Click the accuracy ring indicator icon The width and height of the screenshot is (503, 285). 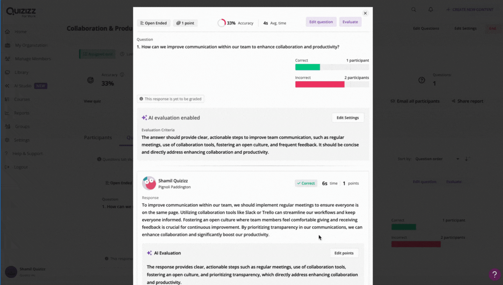pyautogui.click(x=221, y=23)
